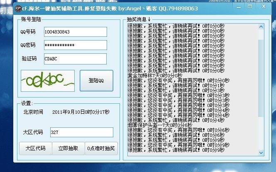Maximize the lottery tool window

click(x=249, y=7)
